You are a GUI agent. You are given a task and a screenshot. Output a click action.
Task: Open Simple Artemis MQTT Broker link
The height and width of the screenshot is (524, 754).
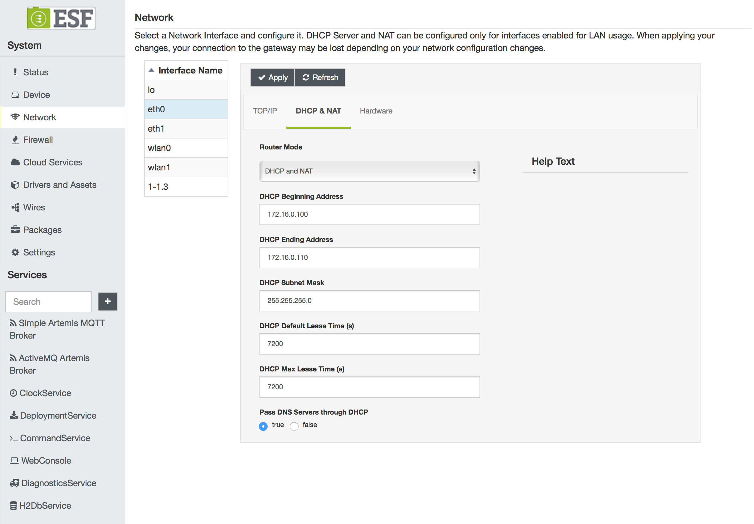click(x=58, y=329)
